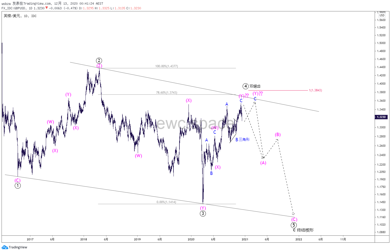Screen dimensions: 391x252
Task: Click circled wave 5 marker above 终结楔形
Action: pos(294,225)
